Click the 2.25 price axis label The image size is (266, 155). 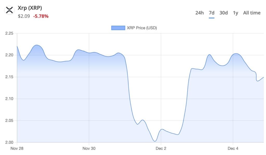pyautogui.click(x=9, y=33)
